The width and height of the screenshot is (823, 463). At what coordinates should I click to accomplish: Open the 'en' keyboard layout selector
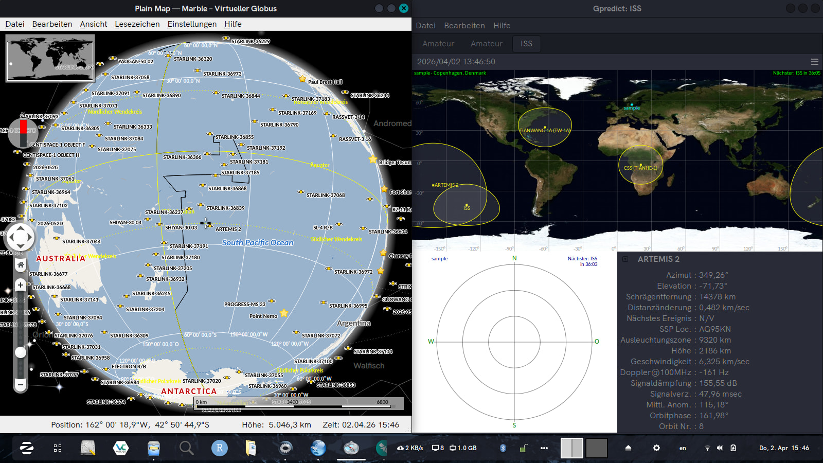683,448
